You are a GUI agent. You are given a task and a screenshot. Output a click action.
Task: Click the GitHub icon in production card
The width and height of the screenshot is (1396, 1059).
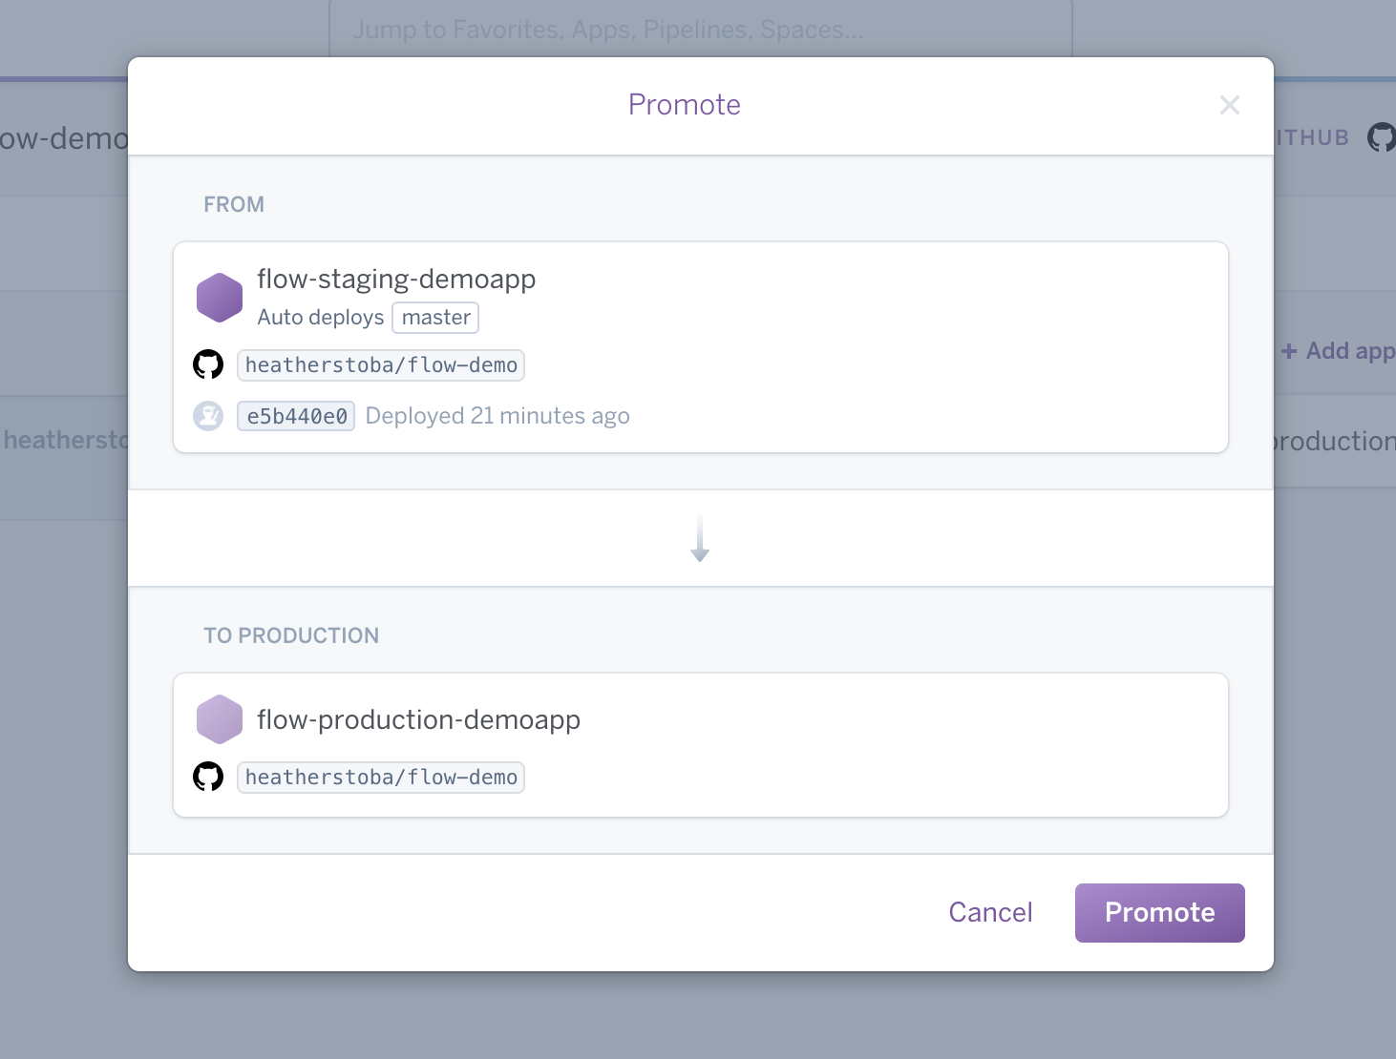(x=208, y=777)
